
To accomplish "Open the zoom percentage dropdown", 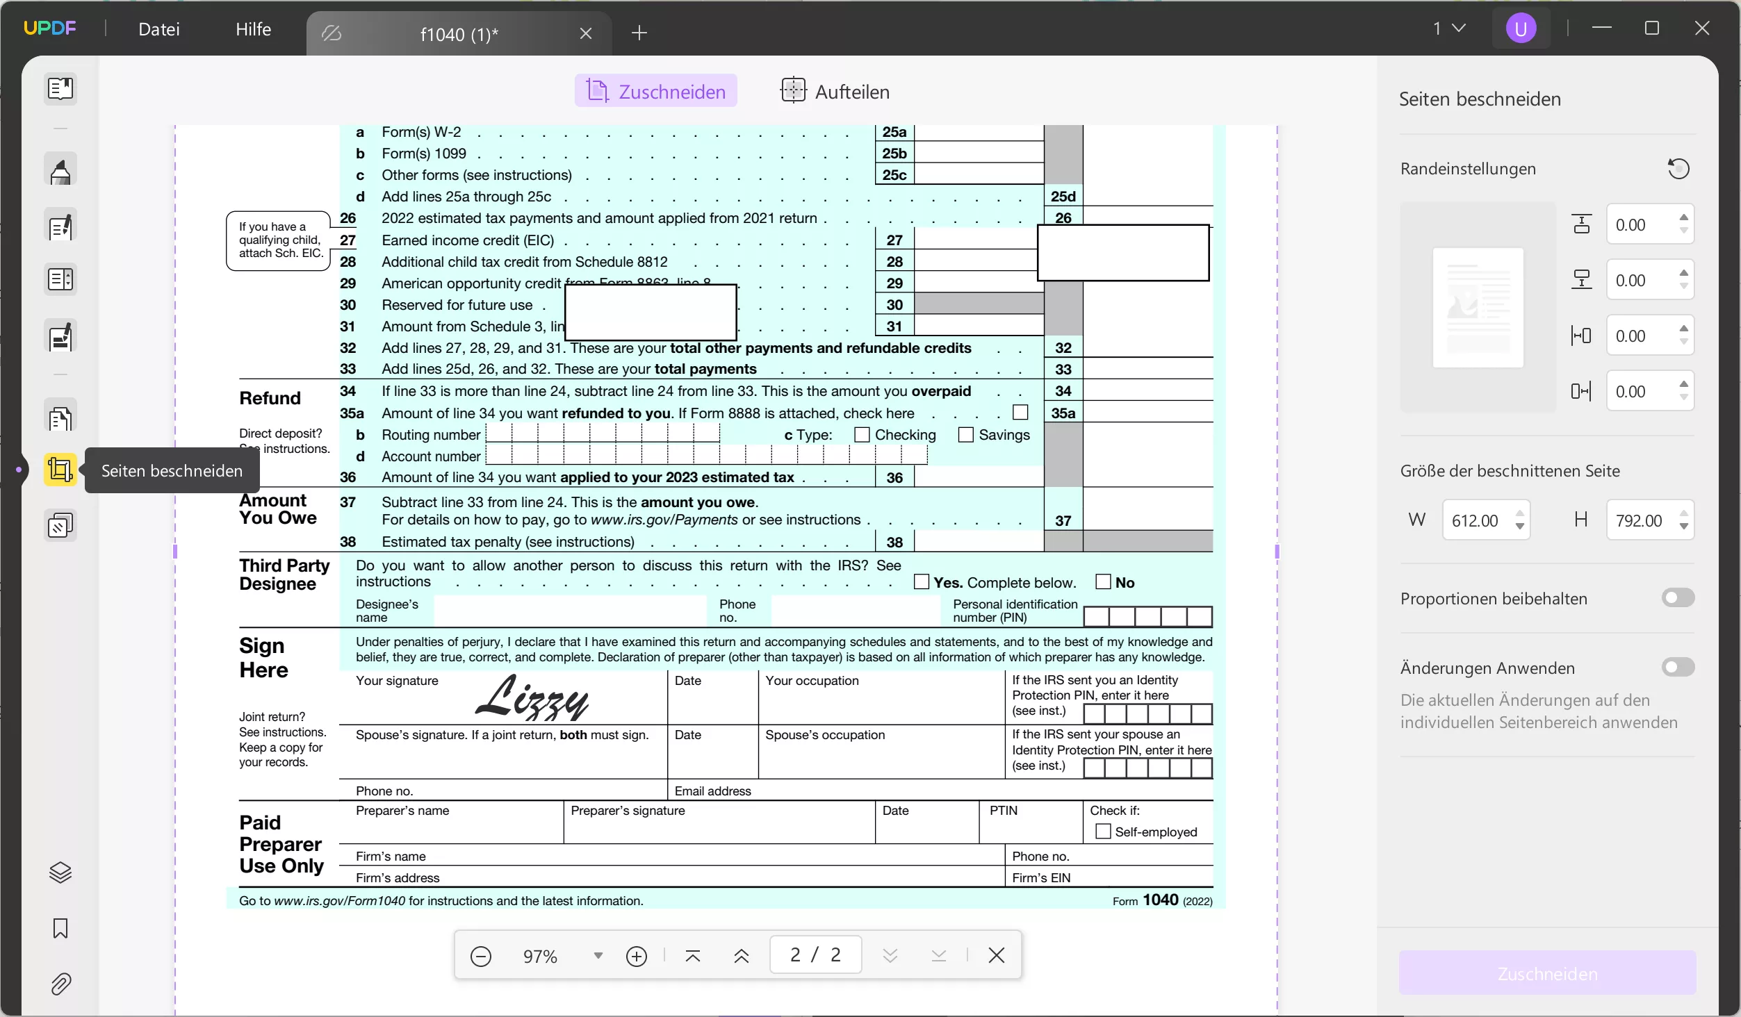I will tap(598, 956).
